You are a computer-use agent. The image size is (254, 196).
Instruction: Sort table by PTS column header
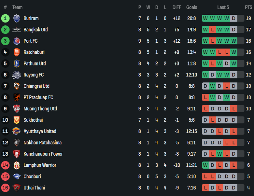click(248, 7)
